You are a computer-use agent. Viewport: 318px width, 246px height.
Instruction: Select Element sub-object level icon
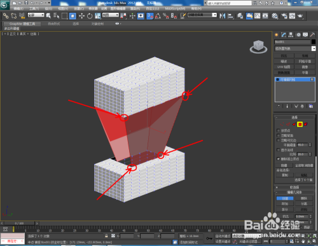[306, 124]
